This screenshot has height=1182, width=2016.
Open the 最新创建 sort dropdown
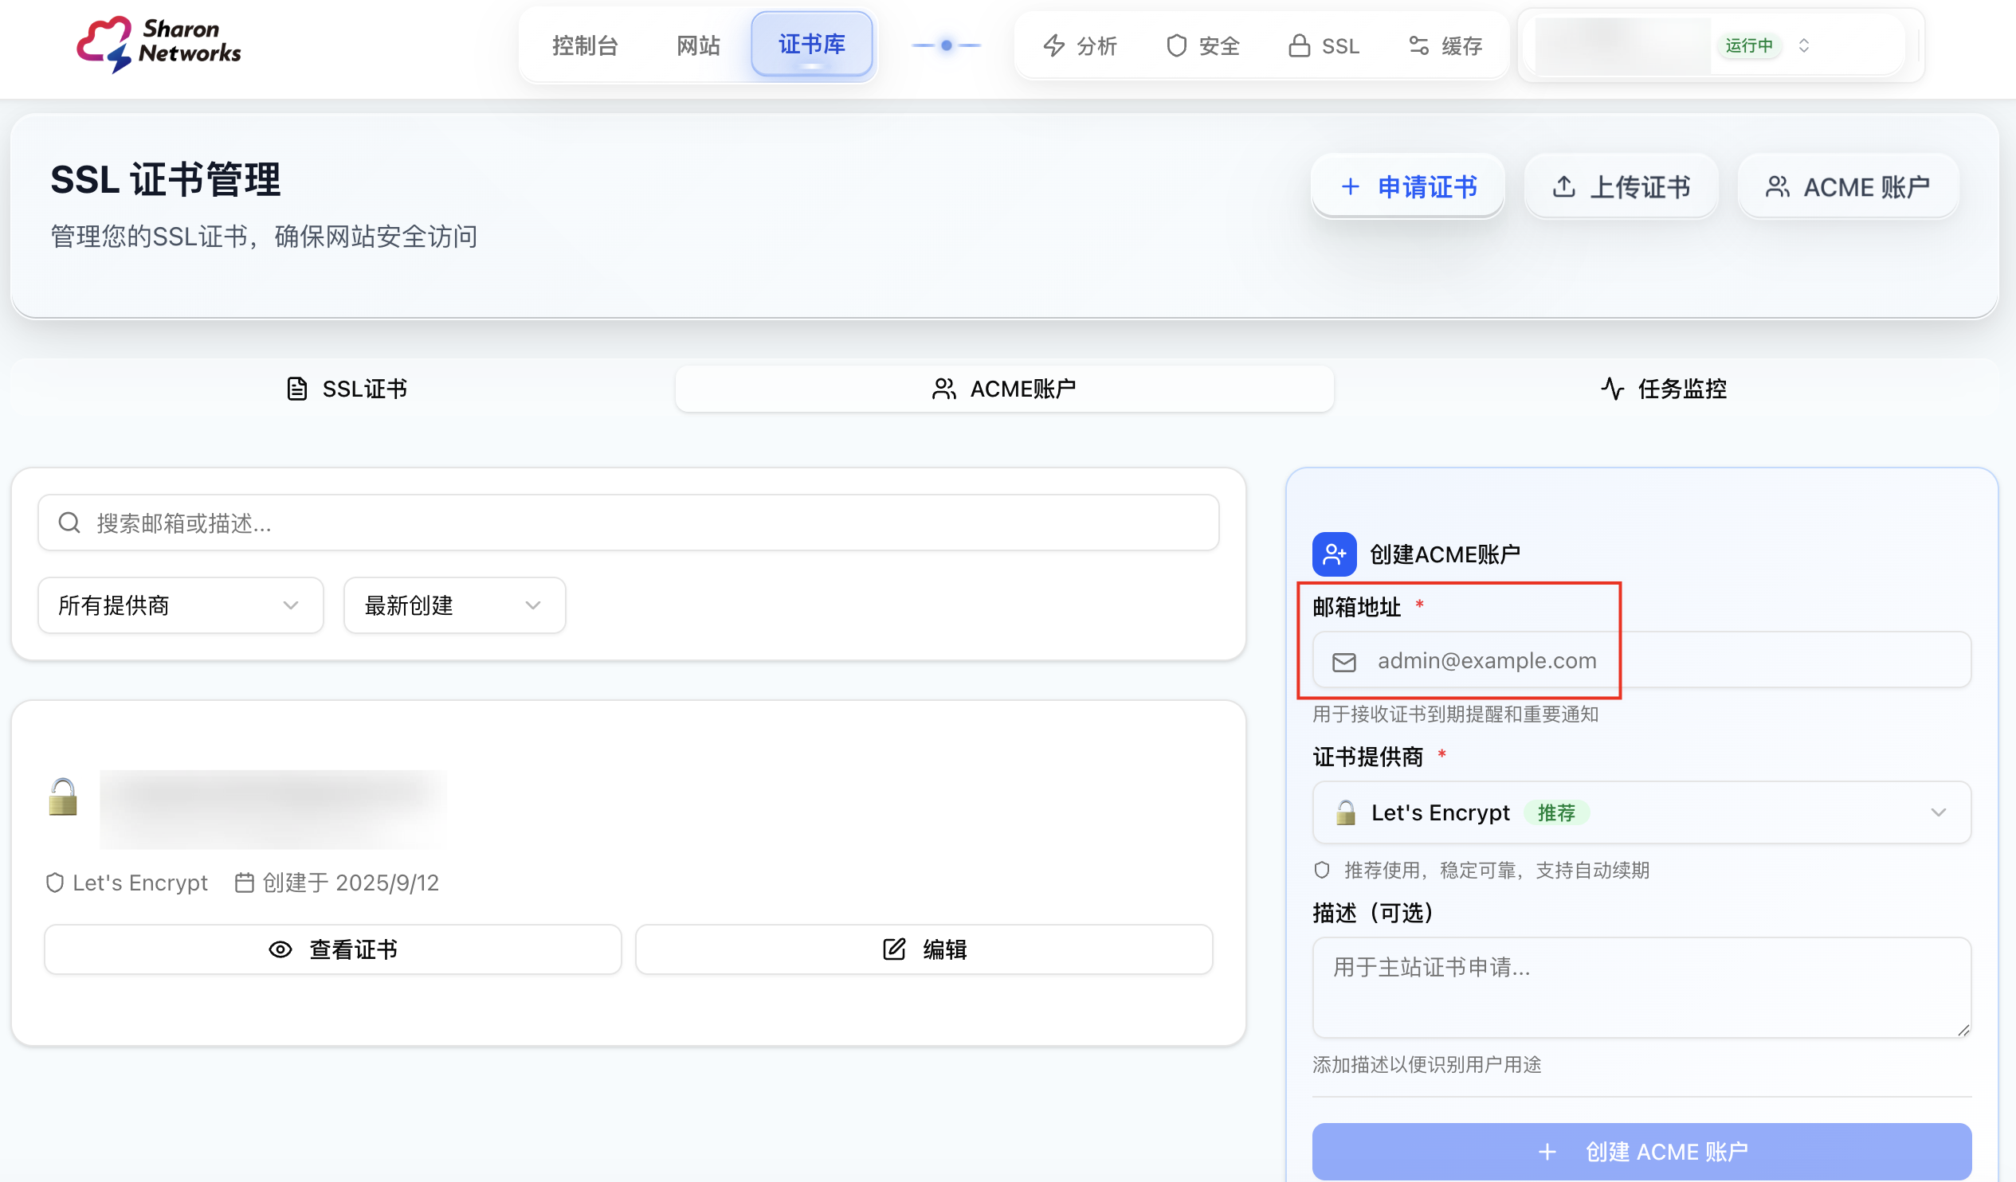tap(453, 605)
